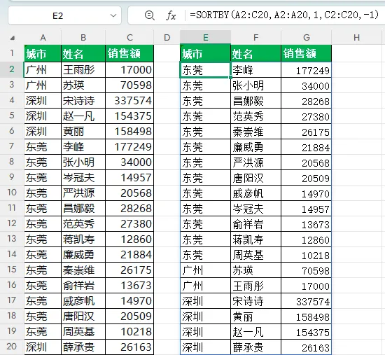Click cell B4 containing 宋诗诗
Screen dimensions: 385x355
pos(83,101)
